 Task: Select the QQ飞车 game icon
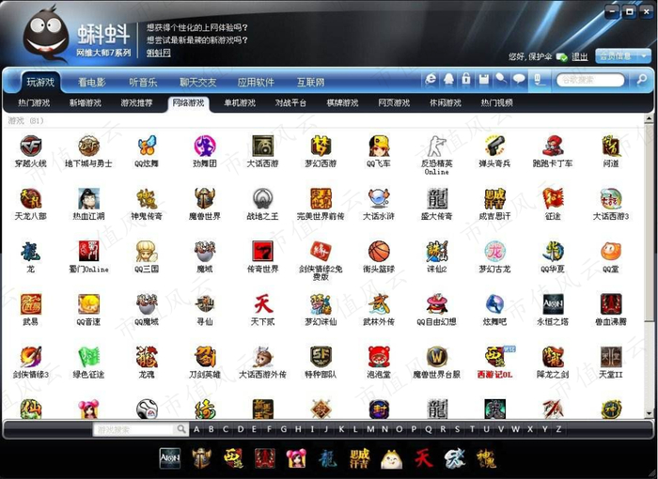coord(379,146)
